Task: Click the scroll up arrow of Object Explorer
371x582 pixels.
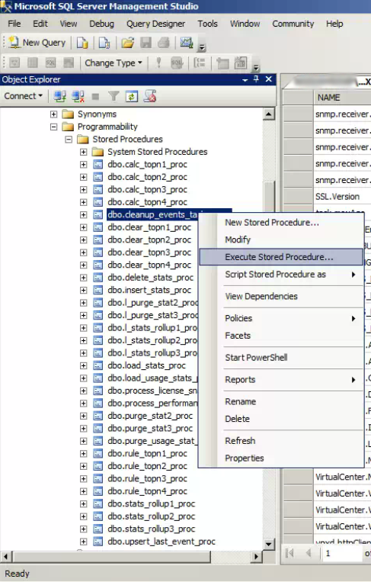Action: click(x=269, y=114)
